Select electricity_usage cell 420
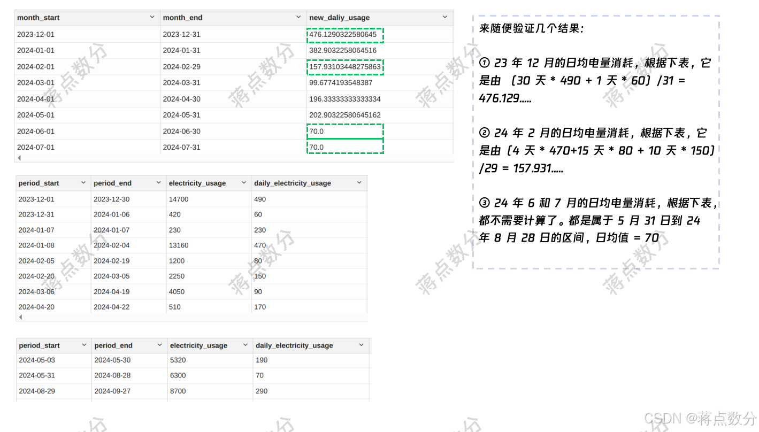This screenshot has width=759, height=432. 209,214
